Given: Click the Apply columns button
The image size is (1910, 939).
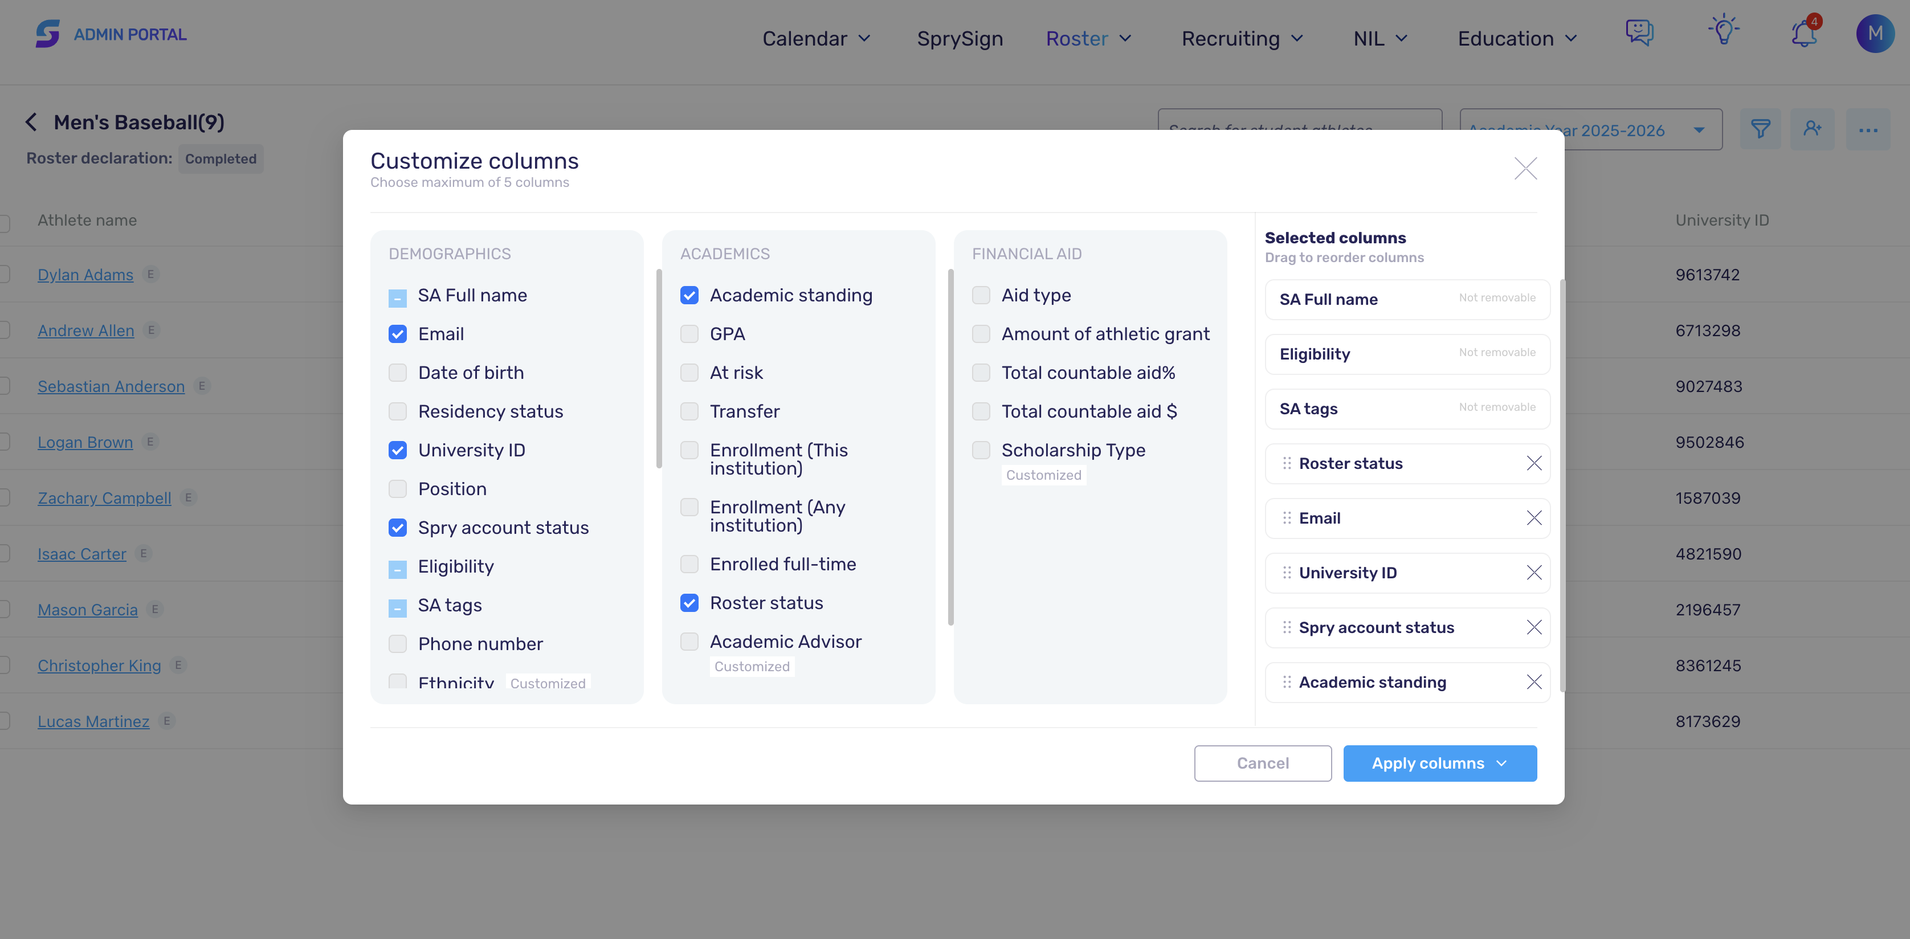Looking at the screenshot, I should [x=1439, y=763].
